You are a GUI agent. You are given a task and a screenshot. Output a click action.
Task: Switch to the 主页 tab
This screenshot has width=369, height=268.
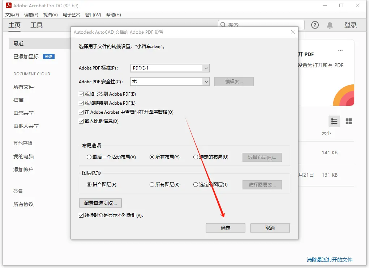(14, 25)
